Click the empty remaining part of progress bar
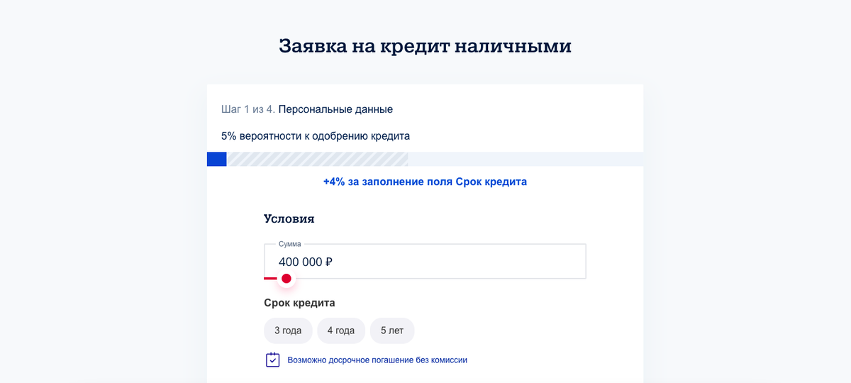The width and height of the screenshot is (851, 383). 525,159
